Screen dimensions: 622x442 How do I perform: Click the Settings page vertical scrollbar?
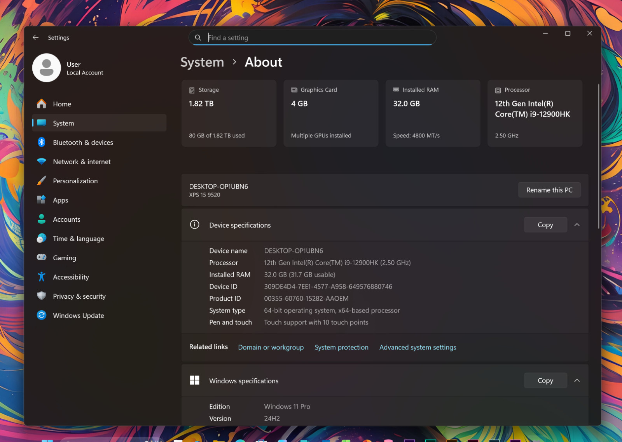point(598,155)
